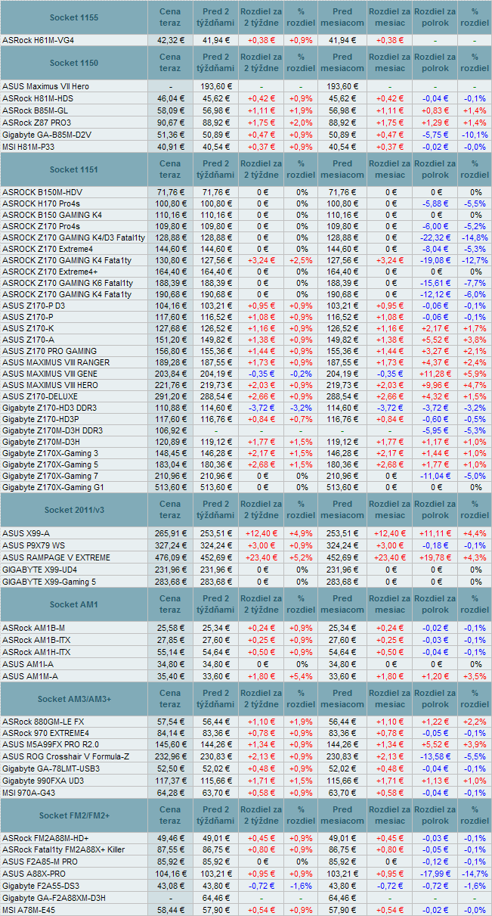Select the ASUS Z170-DELUXE product name
Image resolution: width=492 pixels, height=916 pixels.
pos(41,396)
